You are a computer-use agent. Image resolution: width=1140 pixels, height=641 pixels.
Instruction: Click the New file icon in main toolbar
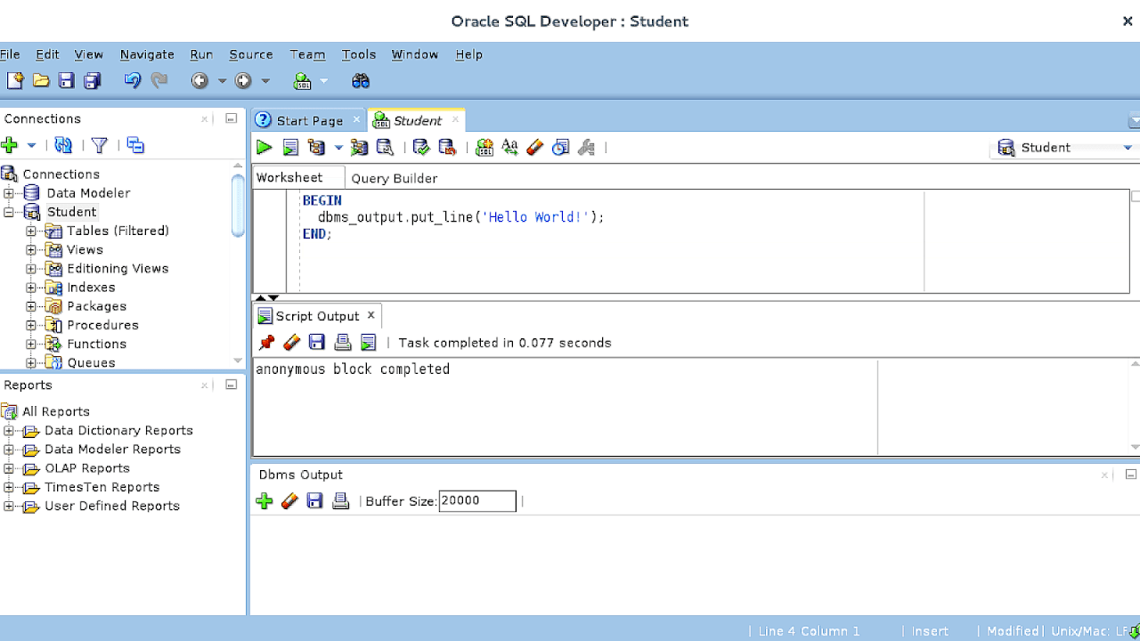[x=15, y=81]
